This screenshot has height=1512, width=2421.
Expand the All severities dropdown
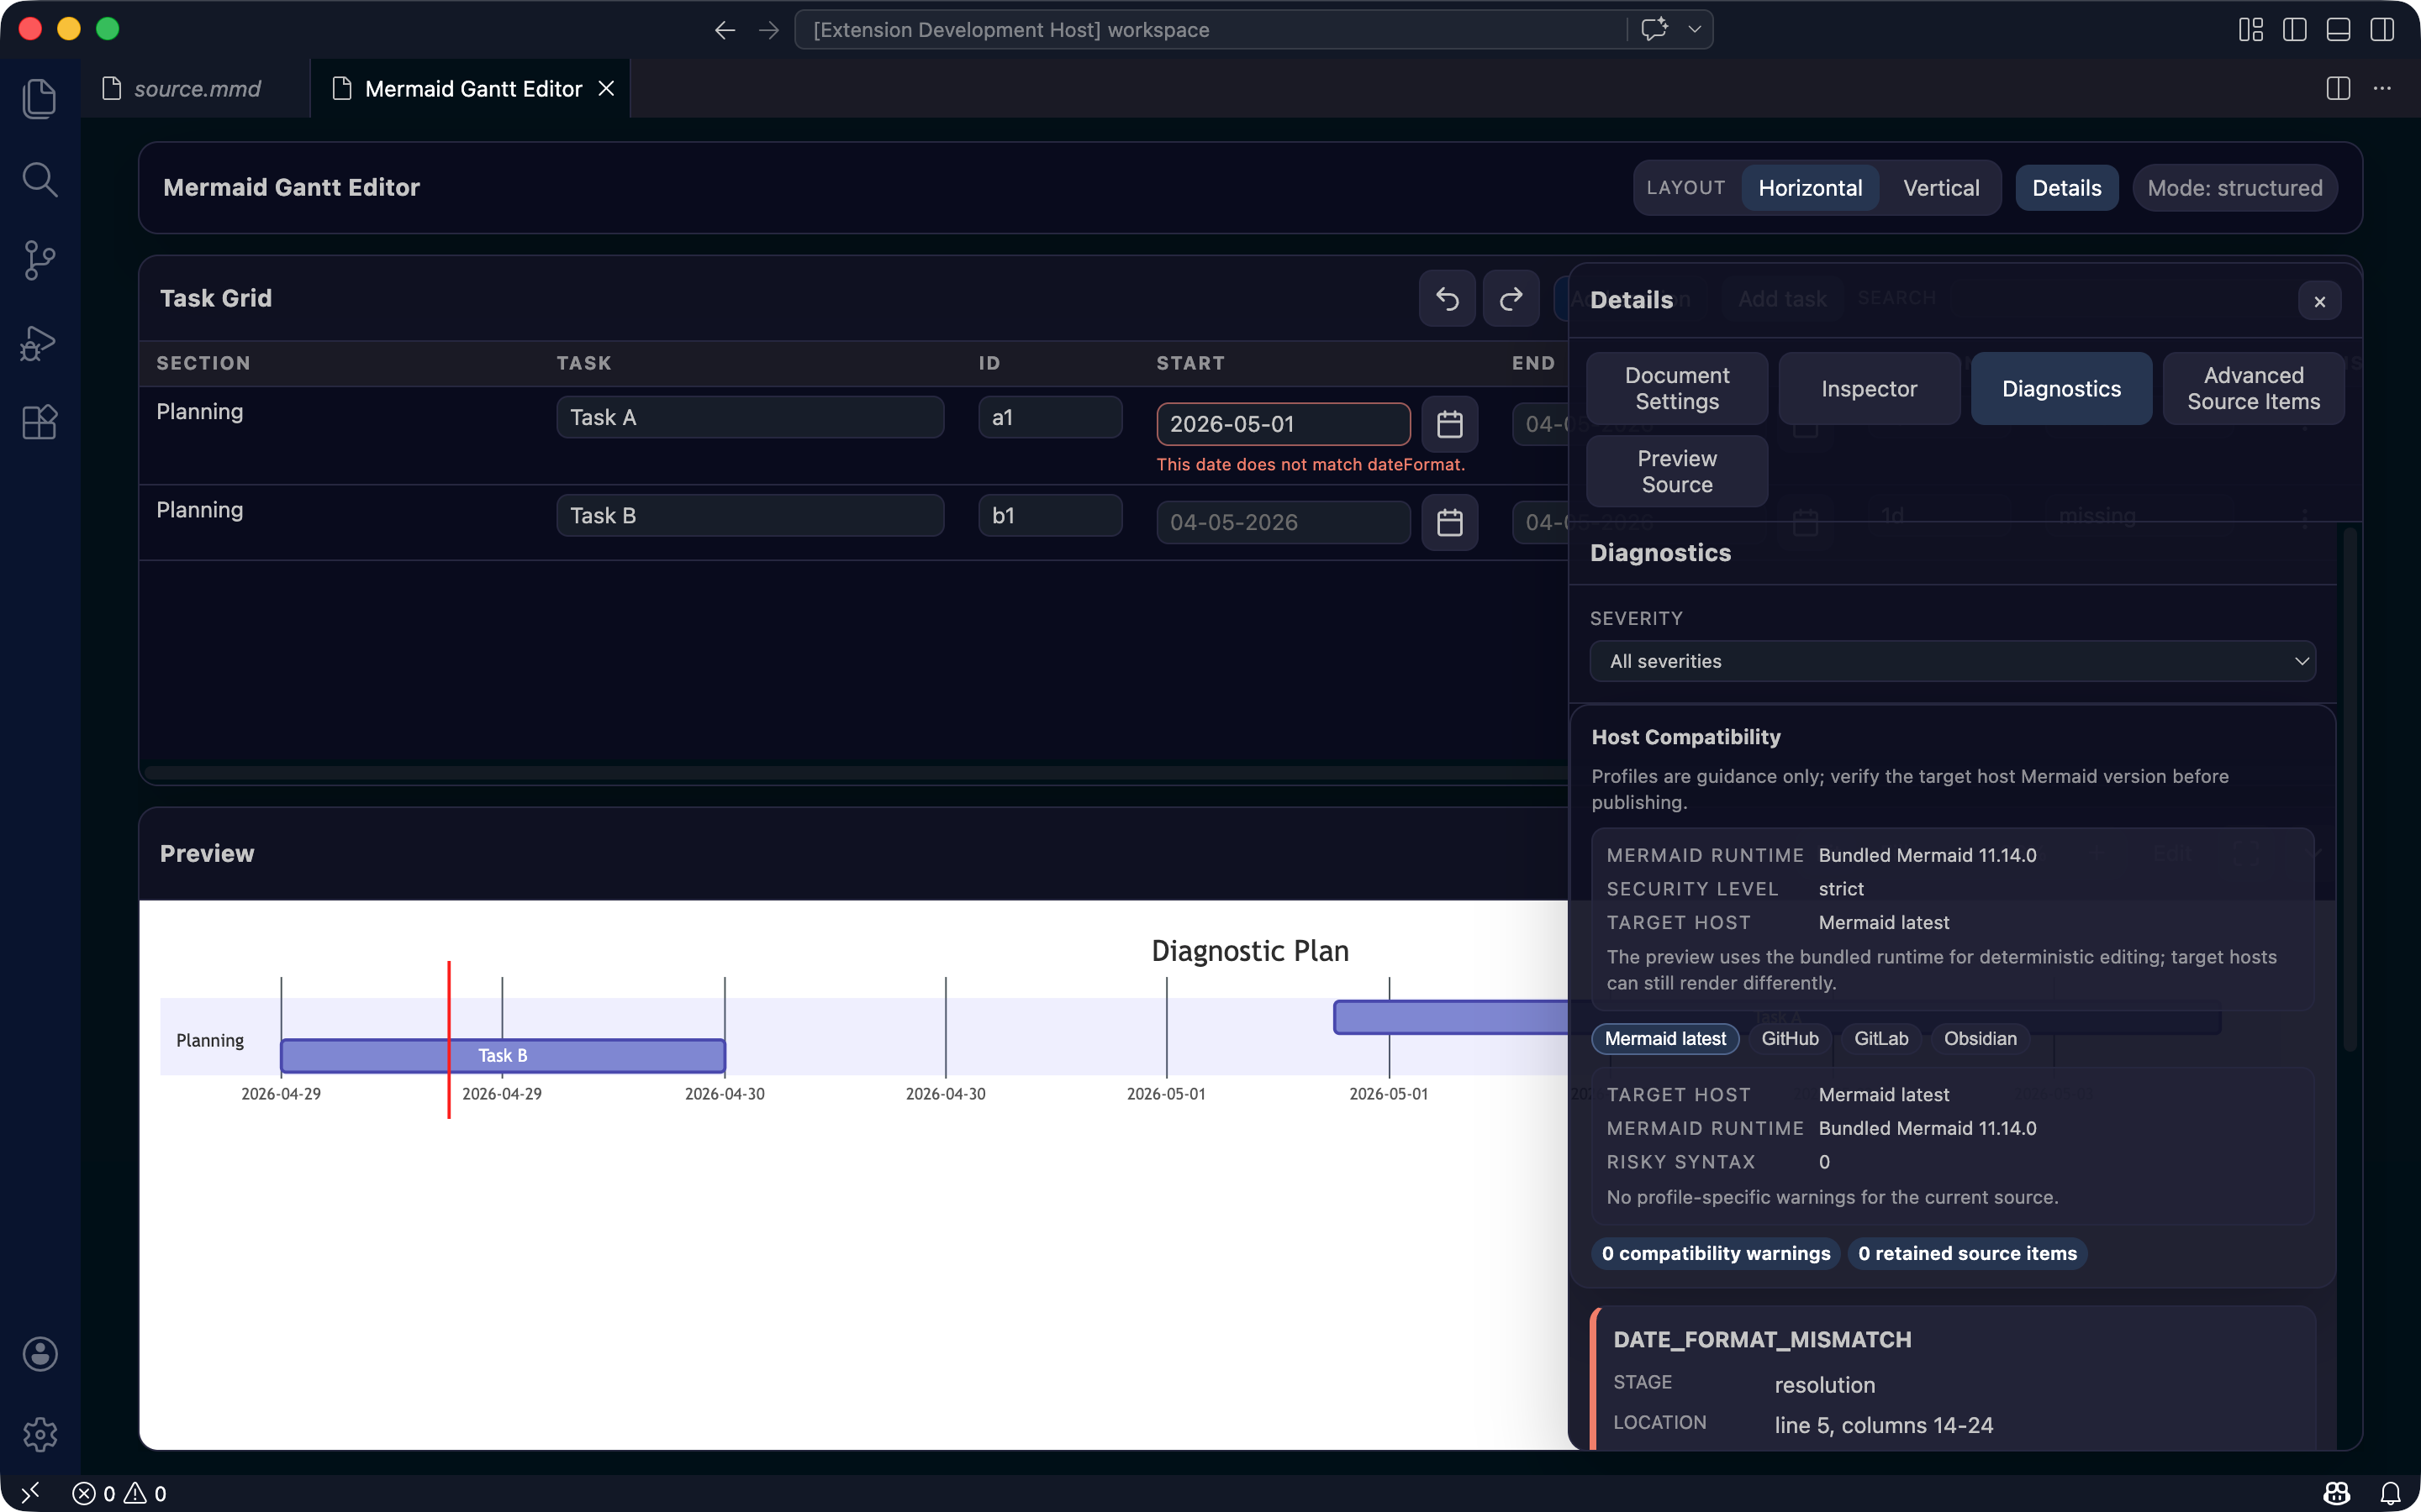1952,661
